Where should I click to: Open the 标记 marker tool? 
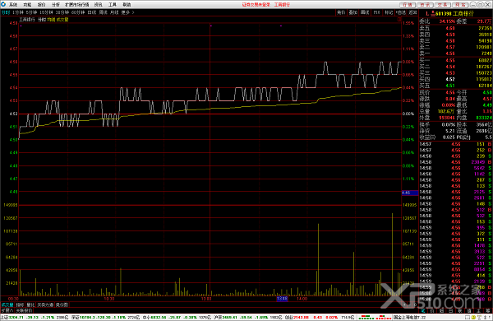point(389,12)
